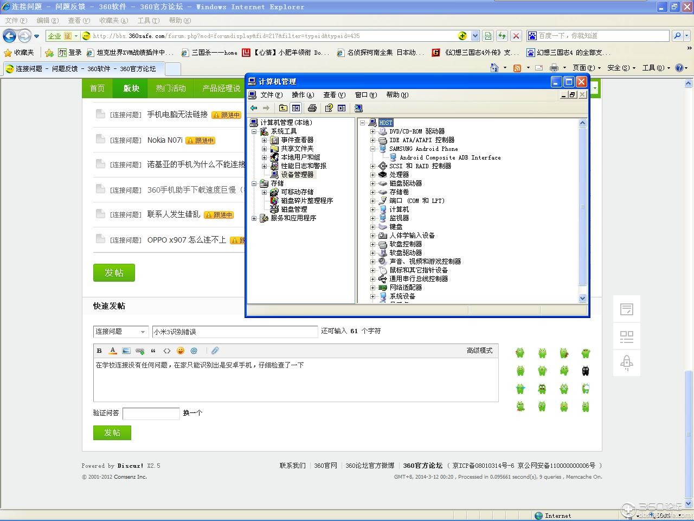Click the code brackets icon in editor
Screen dimensions: 694x521
167,351
